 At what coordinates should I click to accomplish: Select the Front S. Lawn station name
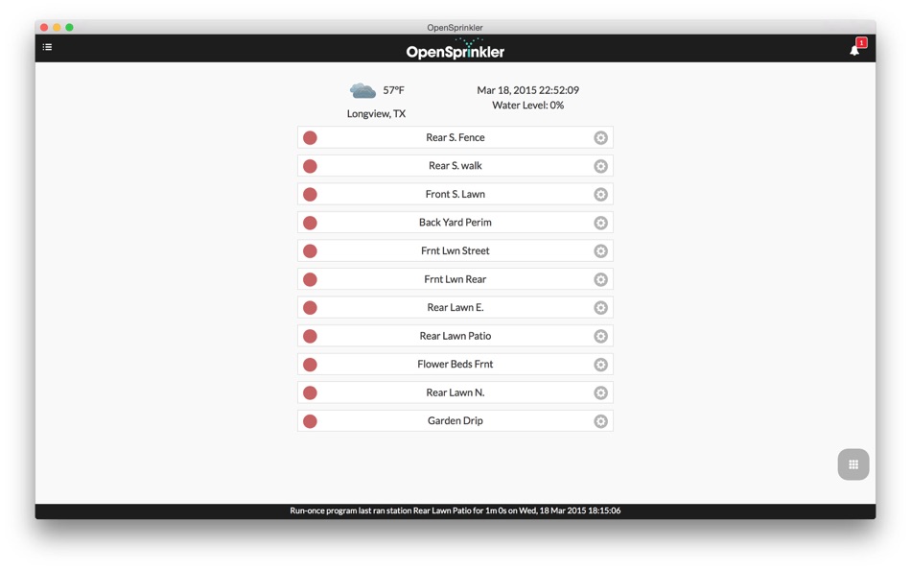455,194
